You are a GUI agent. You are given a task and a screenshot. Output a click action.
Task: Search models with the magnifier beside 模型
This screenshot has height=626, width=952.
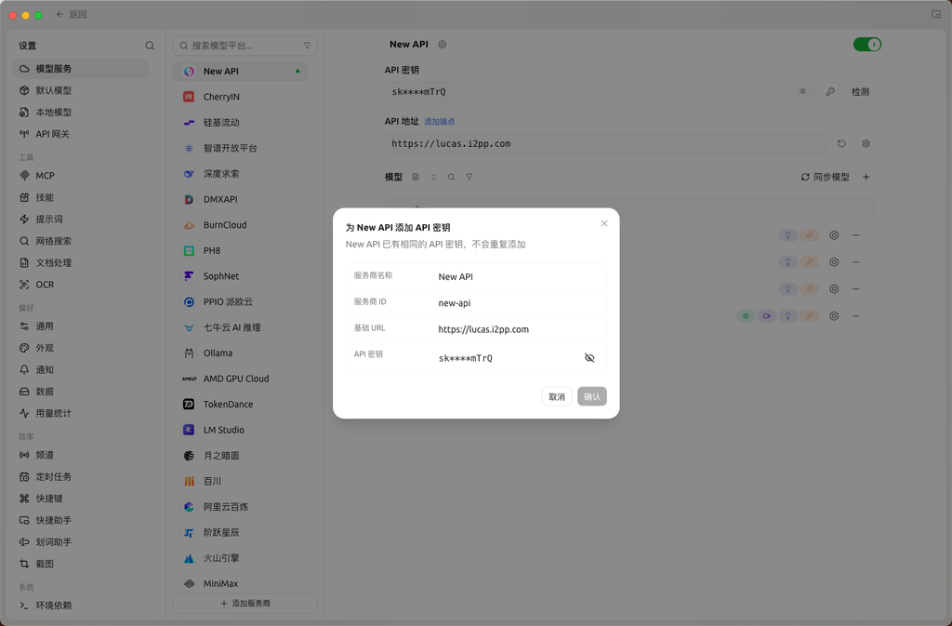451,177
